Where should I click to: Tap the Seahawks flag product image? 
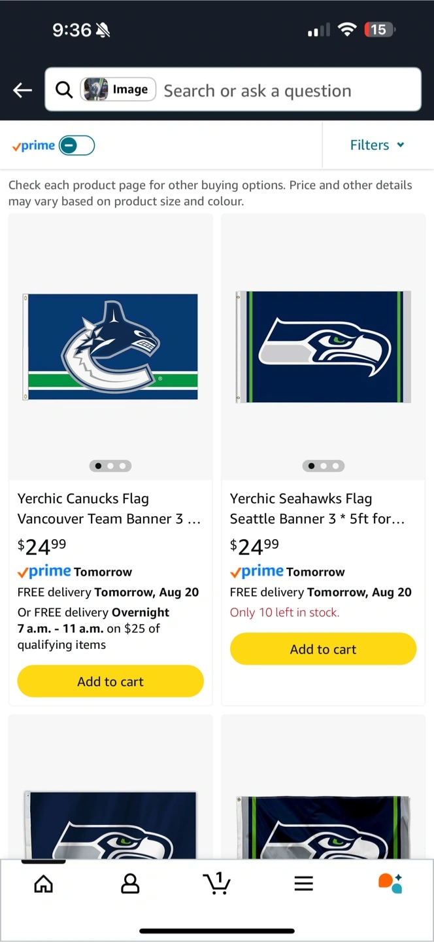click(323, 347)
